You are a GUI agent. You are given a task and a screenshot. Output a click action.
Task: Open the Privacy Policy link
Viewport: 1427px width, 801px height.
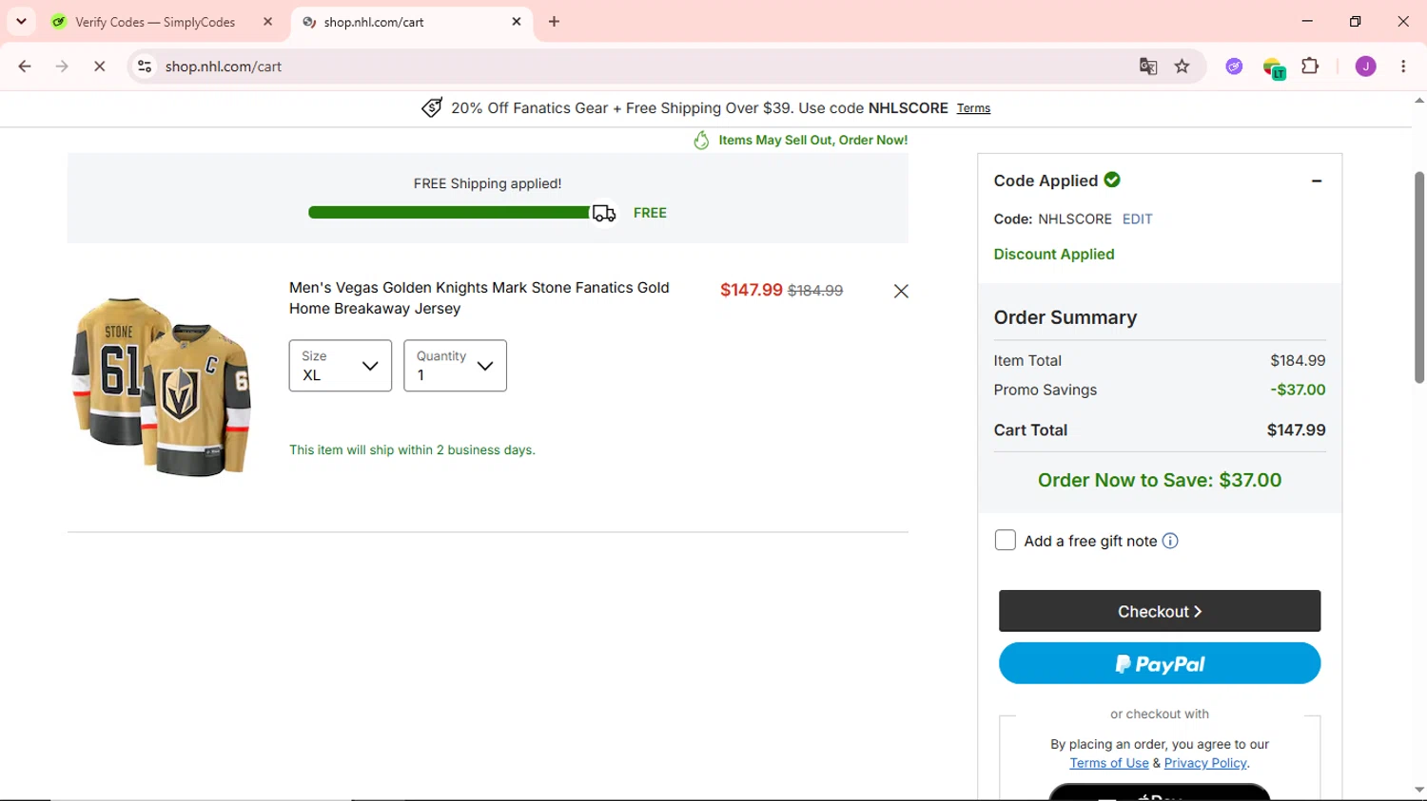point(1205,763)
